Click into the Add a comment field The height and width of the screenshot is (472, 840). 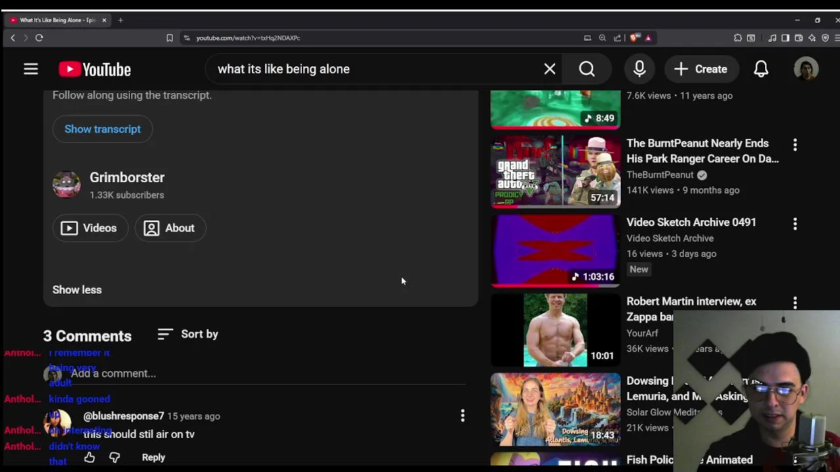tap(268, 374)
